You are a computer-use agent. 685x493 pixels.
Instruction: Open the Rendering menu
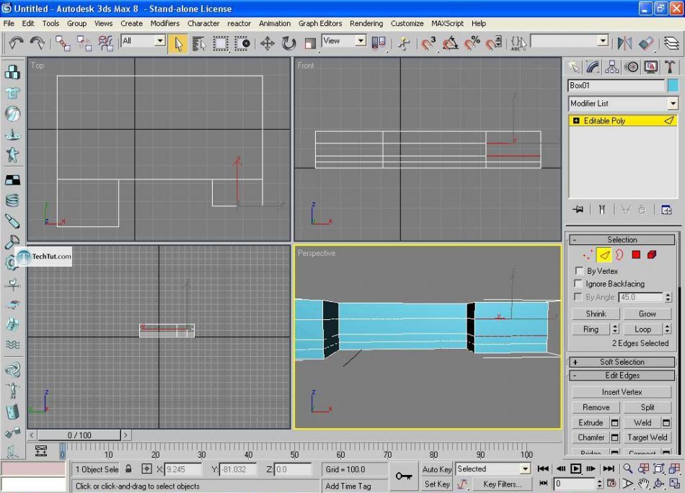[x=366, y=24]
